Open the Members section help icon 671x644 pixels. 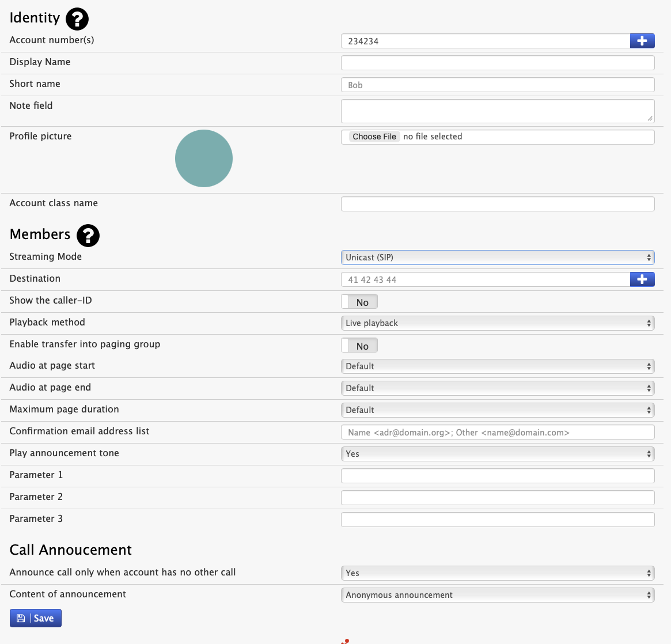[88, 236]
